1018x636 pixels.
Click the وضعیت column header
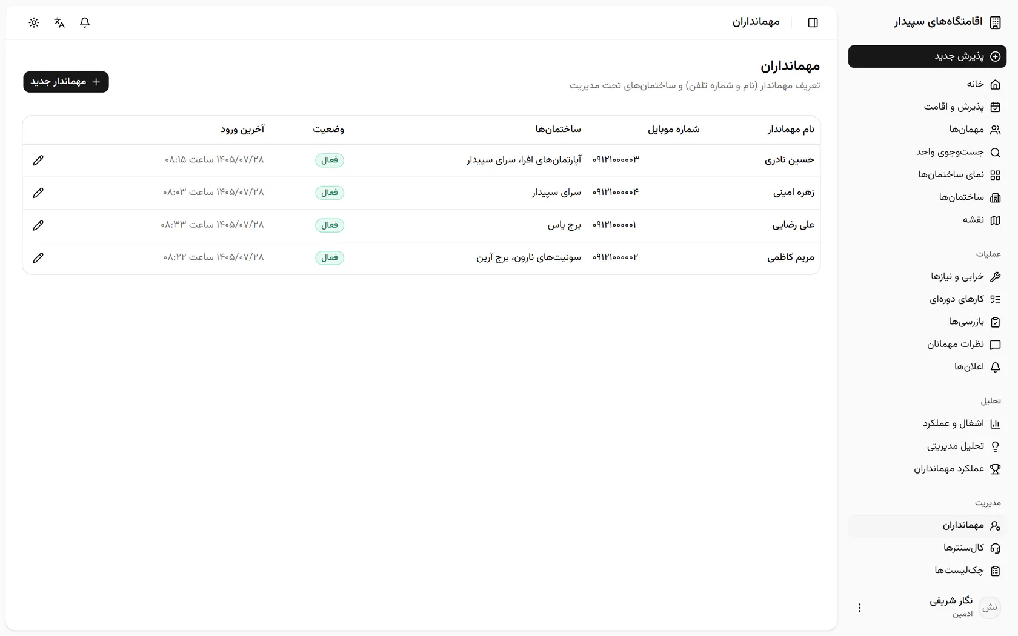click(328, 130)
